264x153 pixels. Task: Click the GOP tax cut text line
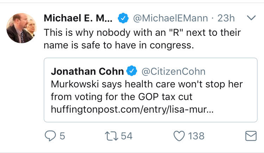[x=121, y=97]
